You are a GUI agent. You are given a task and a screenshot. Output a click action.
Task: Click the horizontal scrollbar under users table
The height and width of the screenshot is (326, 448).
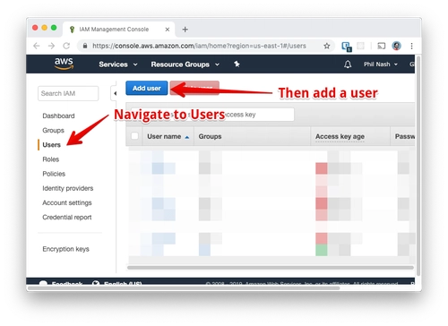point(271,268)
